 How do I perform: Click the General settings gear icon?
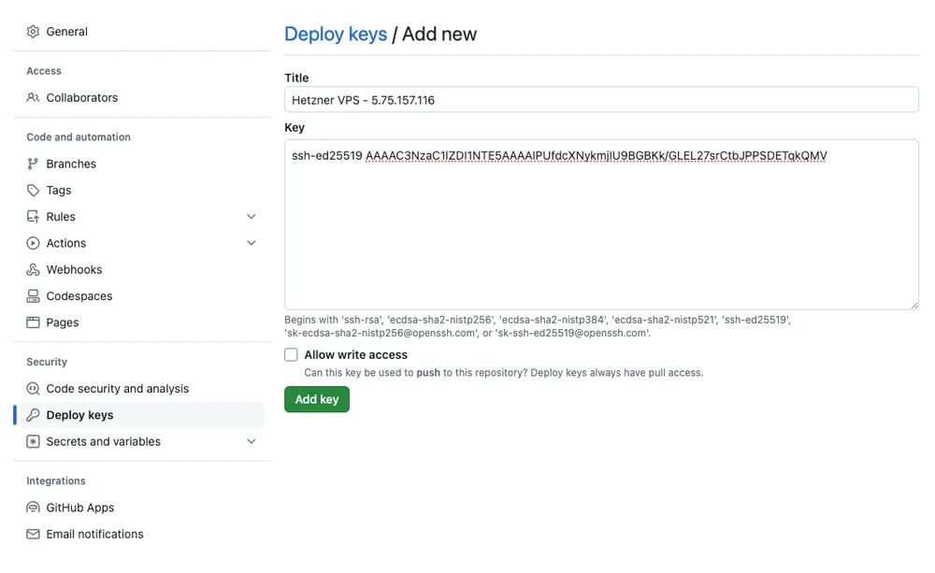pos(33,32)
